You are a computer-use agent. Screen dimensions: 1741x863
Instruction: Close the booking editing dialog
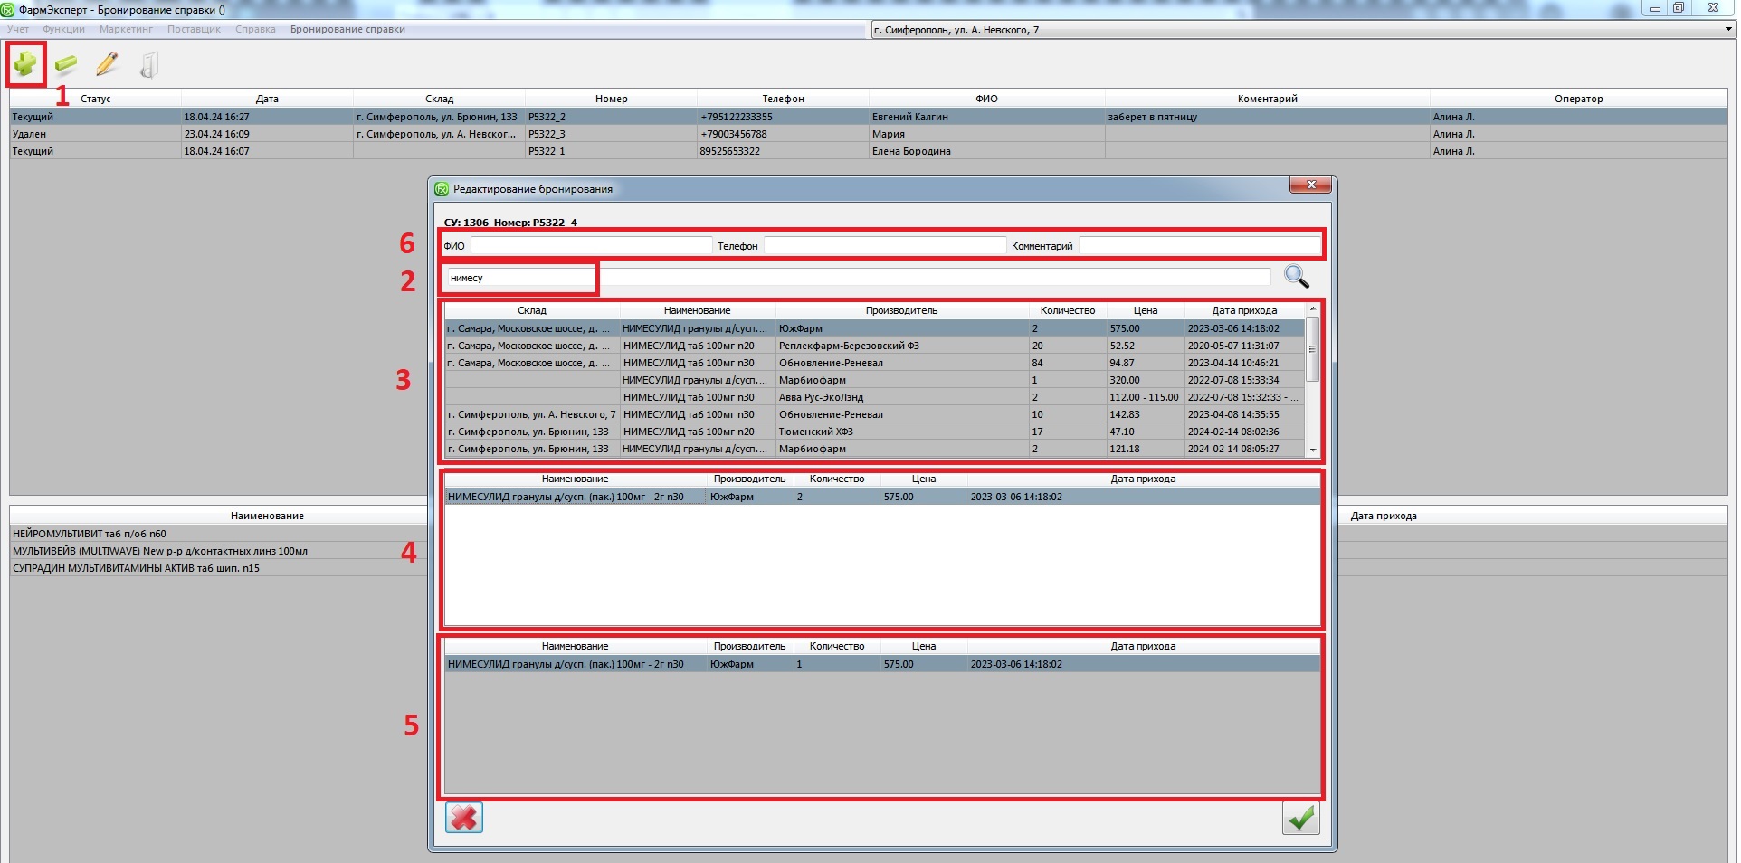coord(1309,185)
